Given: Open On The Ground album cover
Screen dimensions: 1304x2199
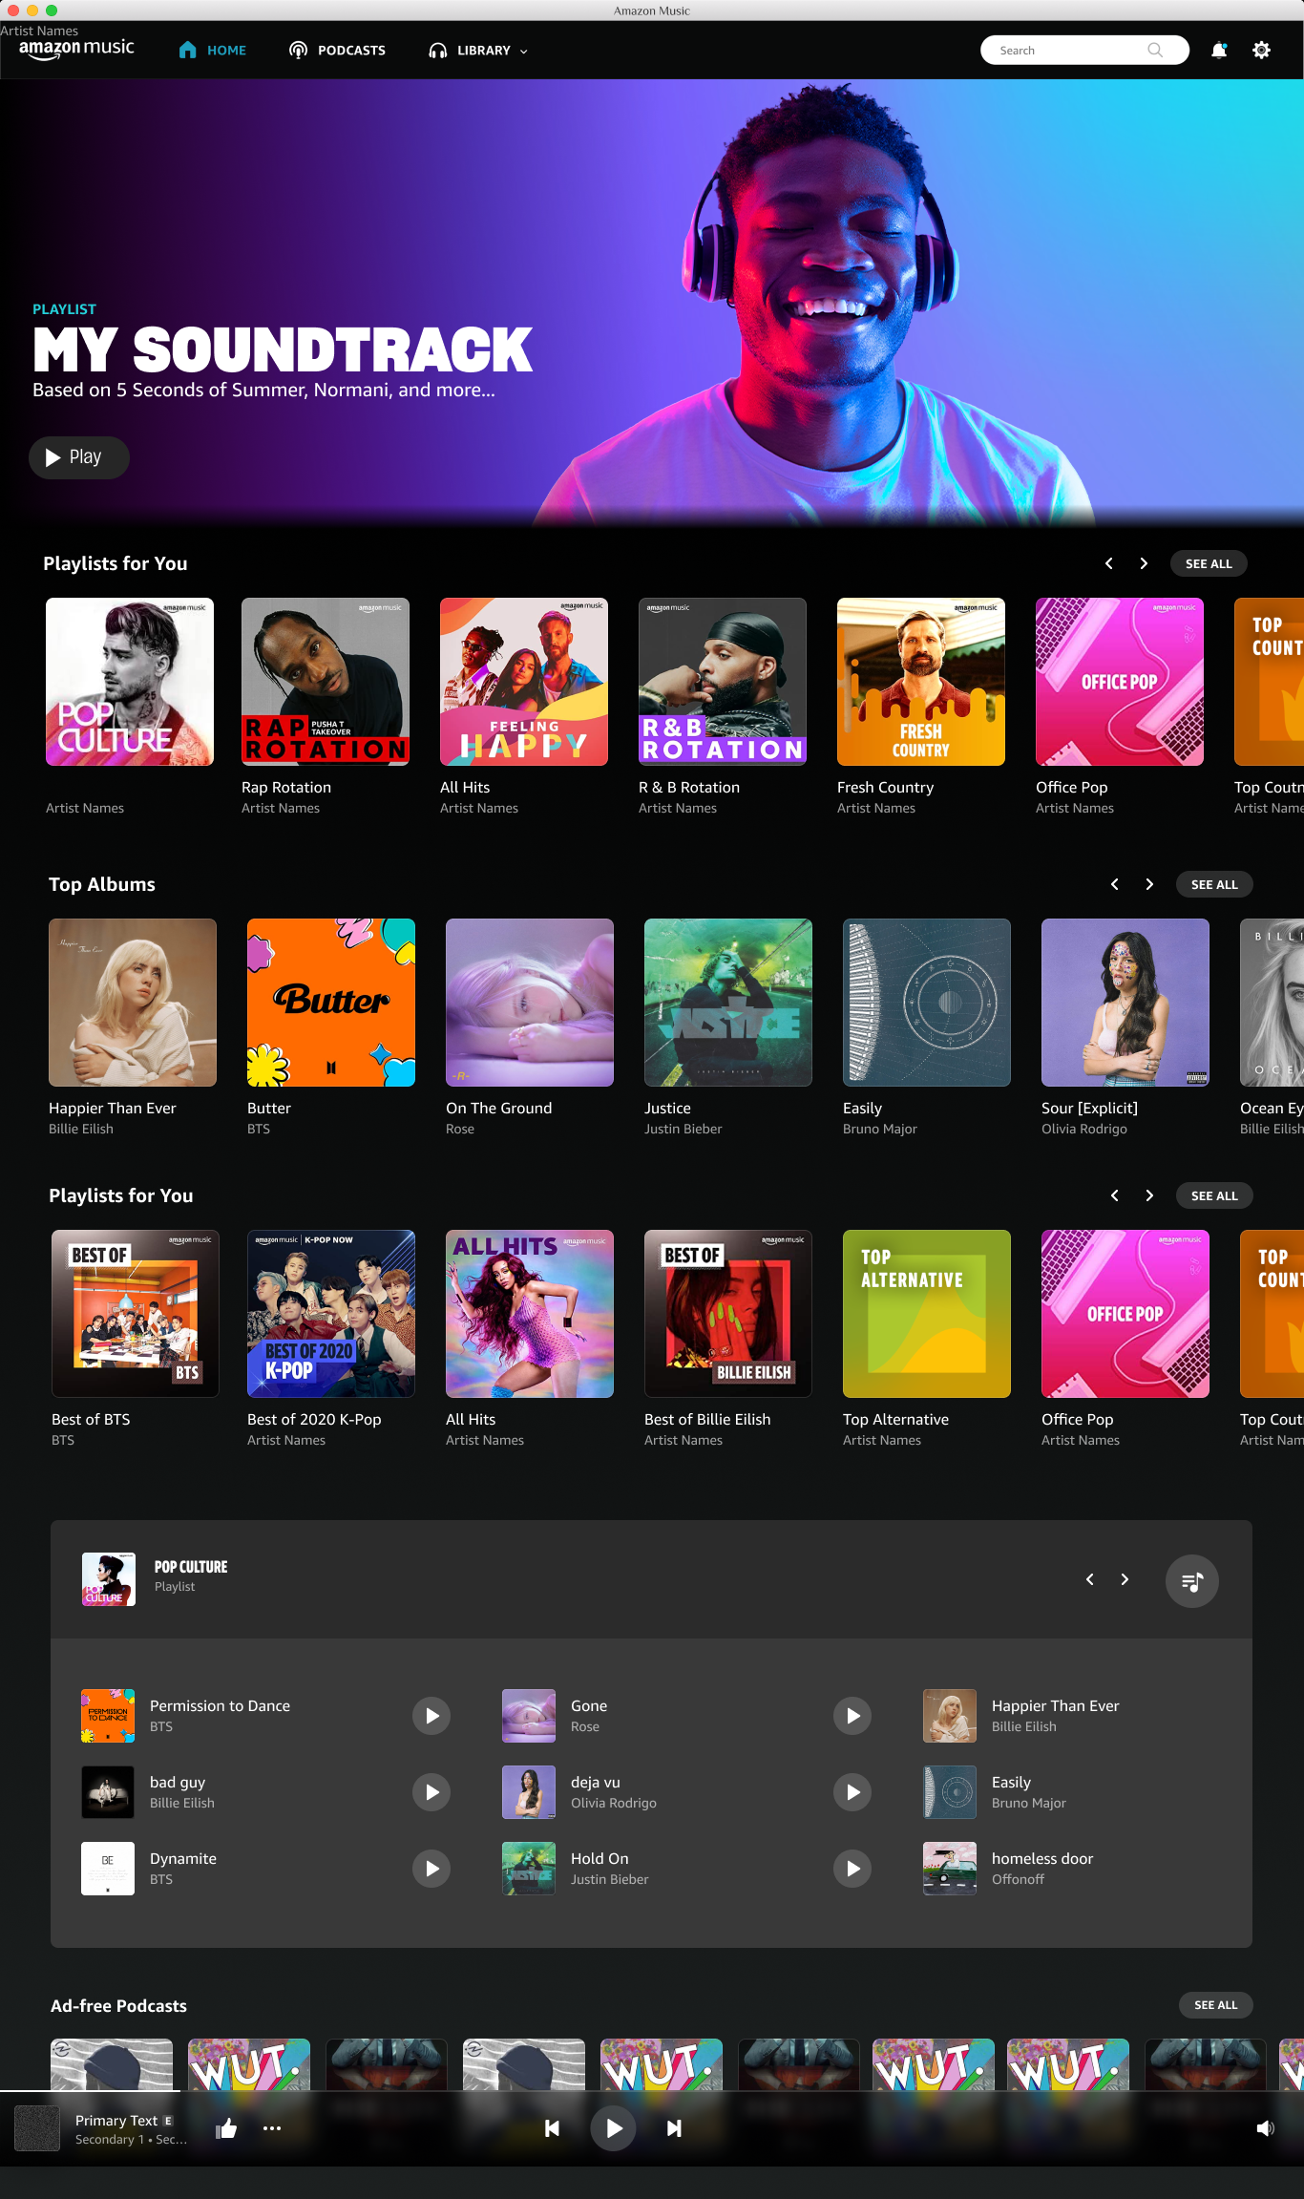Looking at the screenshot, I should [530, 1003].
